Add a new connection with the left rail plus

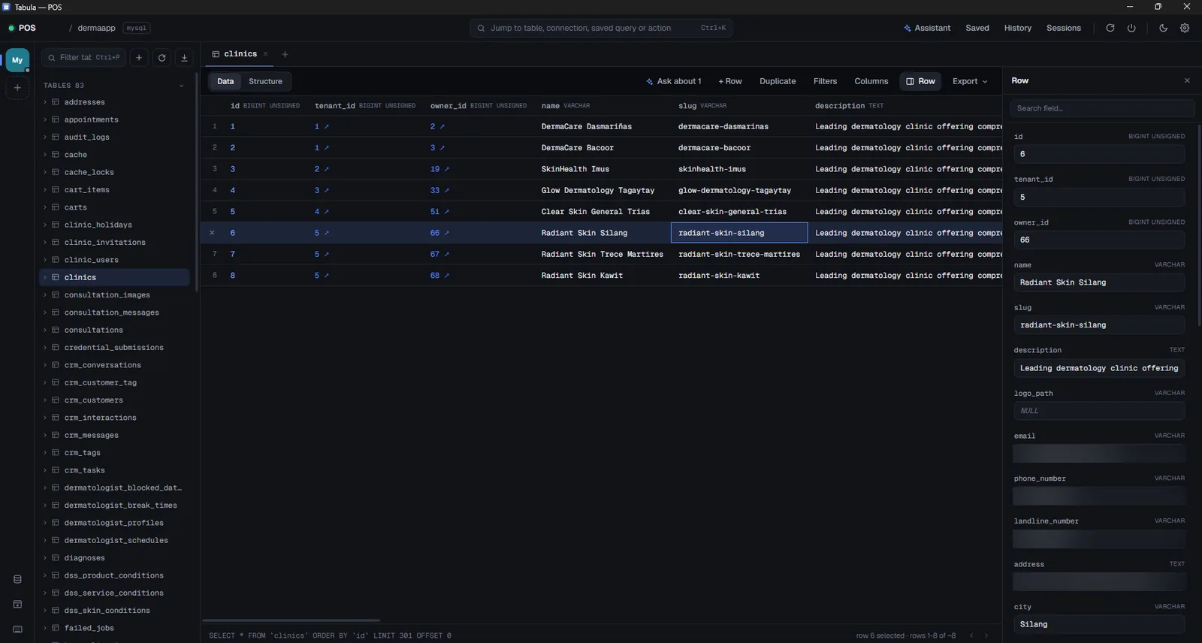[x=17, y=88]
